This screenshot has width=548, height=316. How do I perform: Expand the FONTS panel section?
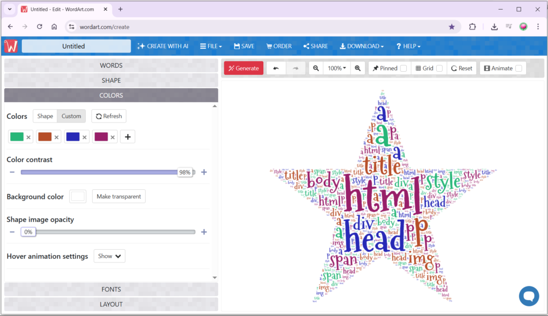click(111, 289)
